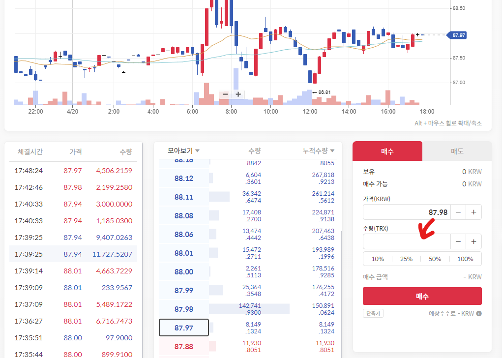Switch to the 매도 tab
Screen dimensions: 502x358
tap(457, 151)
